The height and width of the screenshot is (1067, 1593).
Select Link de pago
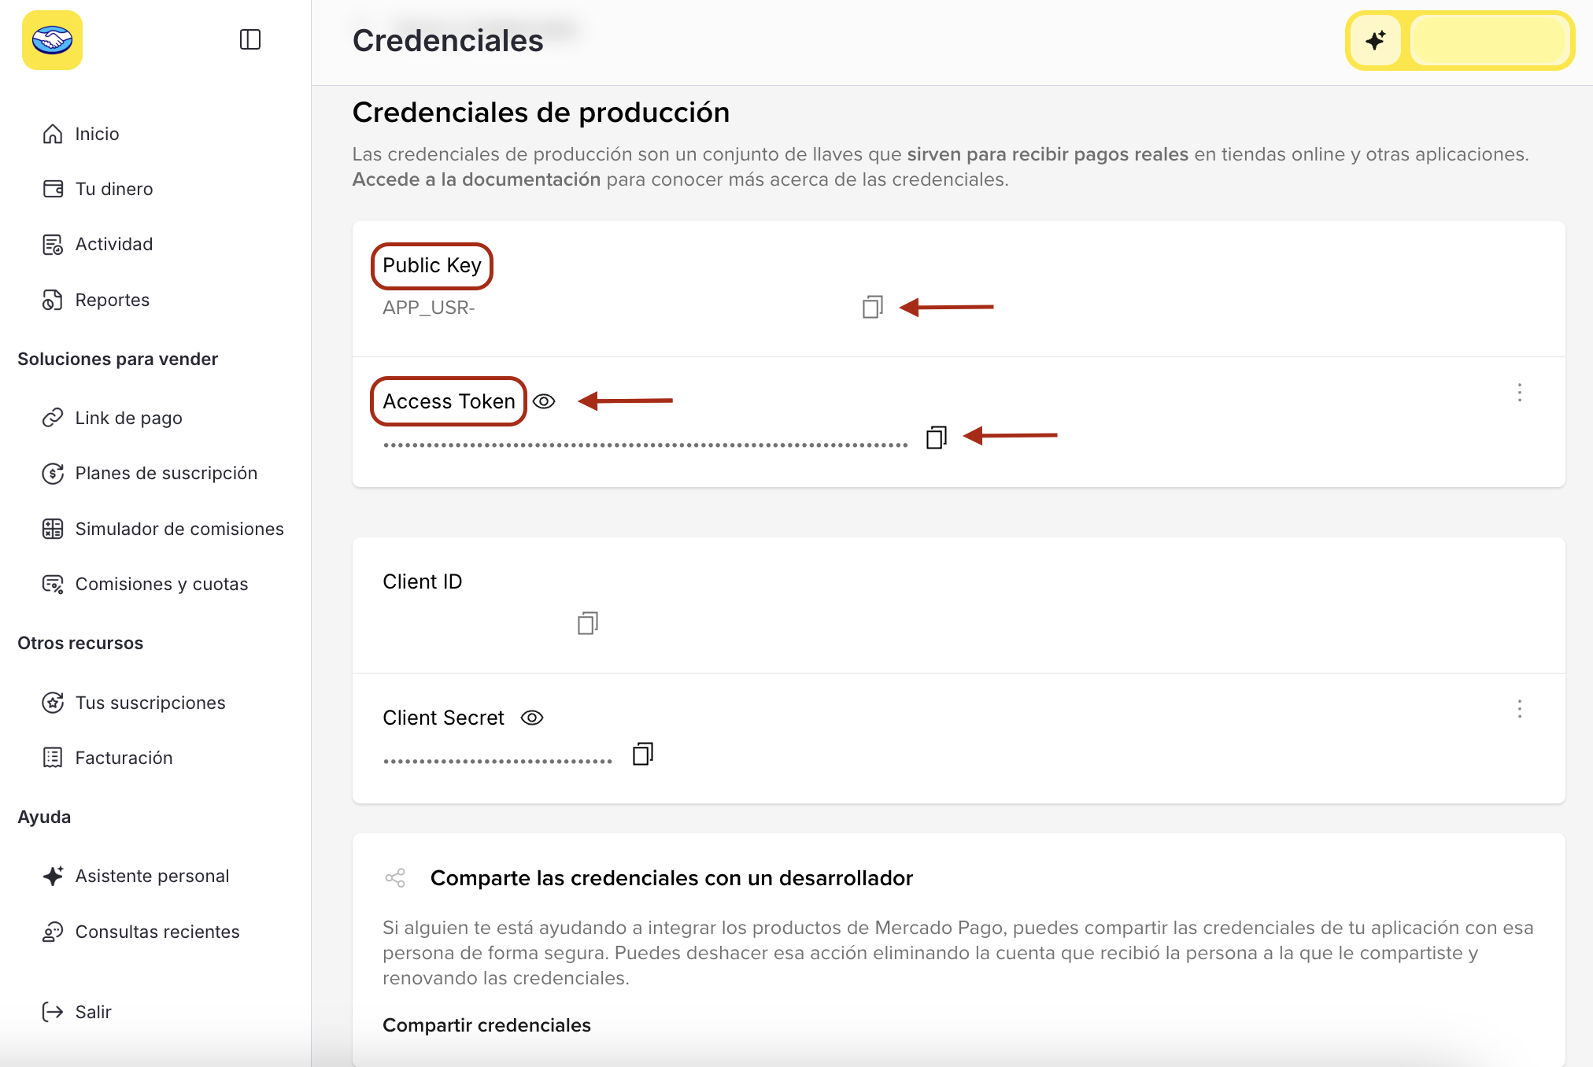point(129,418)
